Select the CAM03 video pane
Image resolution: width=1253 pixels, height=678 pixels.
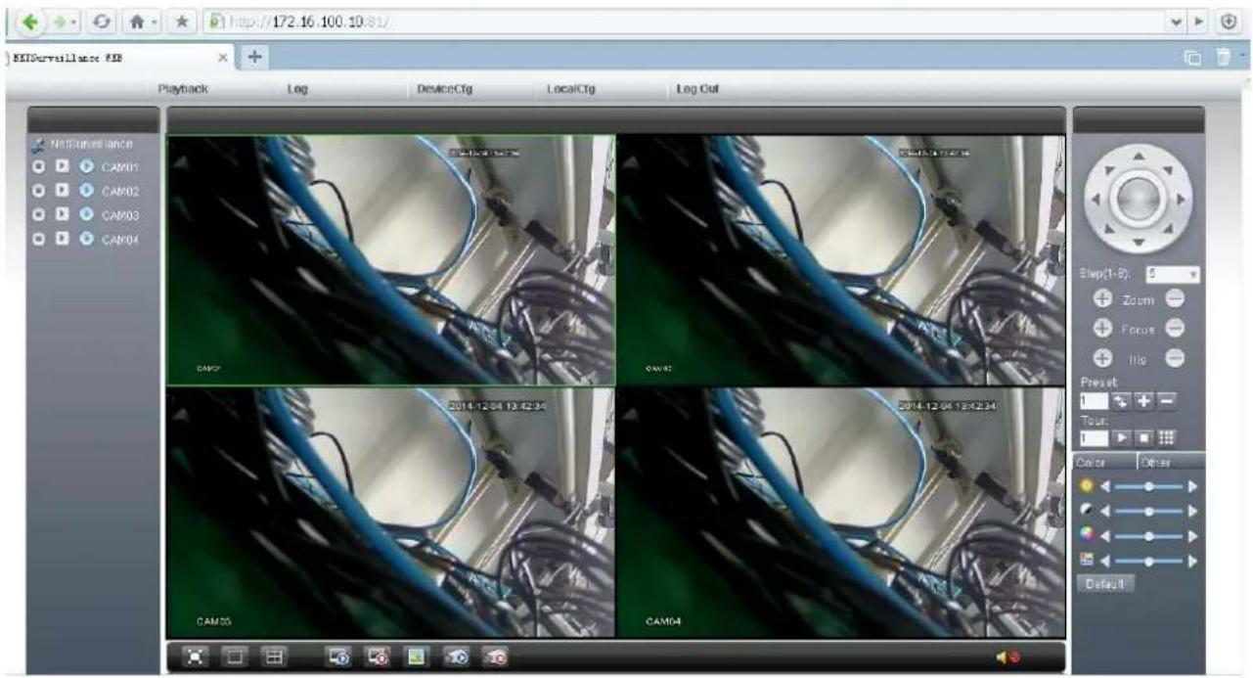coord(391,512)
